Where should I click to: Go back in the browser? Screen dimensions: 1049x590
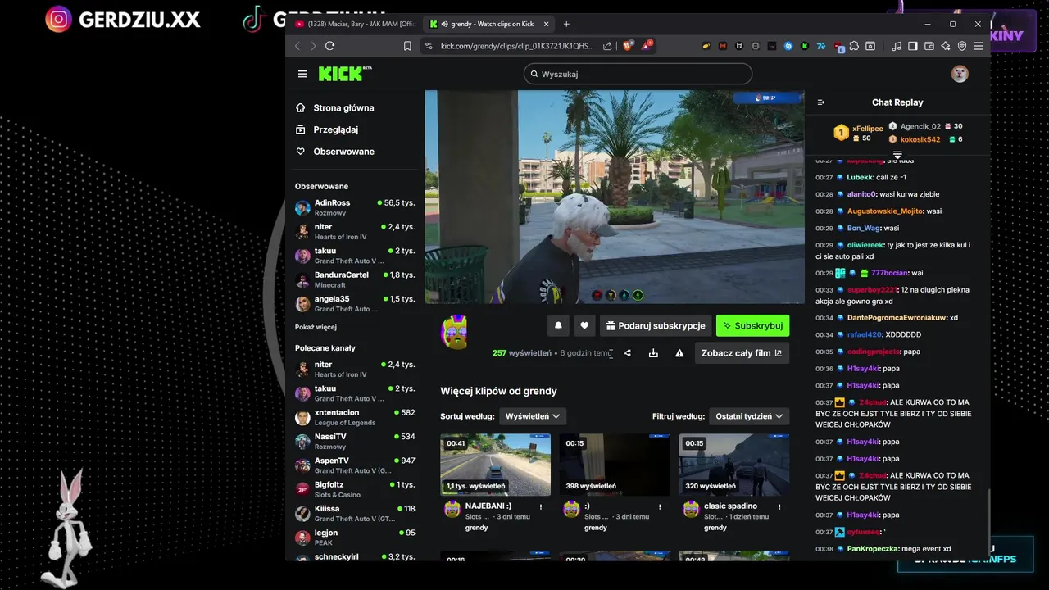tap(297, 46)
